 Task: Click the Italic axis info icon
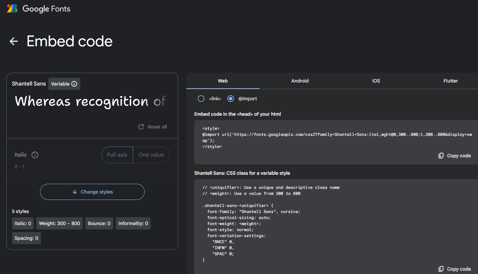point(35,155)
